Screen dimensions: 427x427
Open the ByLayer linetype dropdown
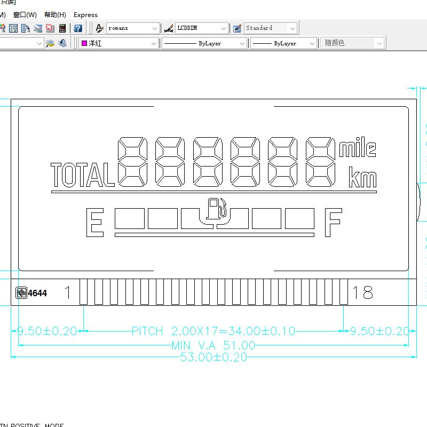tap(242, 43)
